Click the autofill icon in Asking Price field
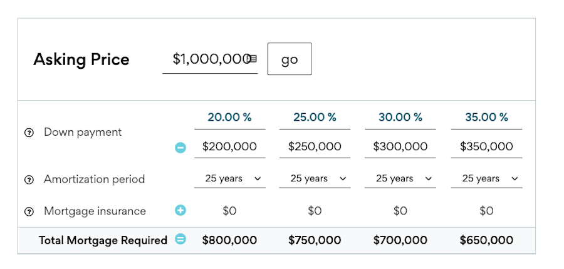 (x=253, y=59)
